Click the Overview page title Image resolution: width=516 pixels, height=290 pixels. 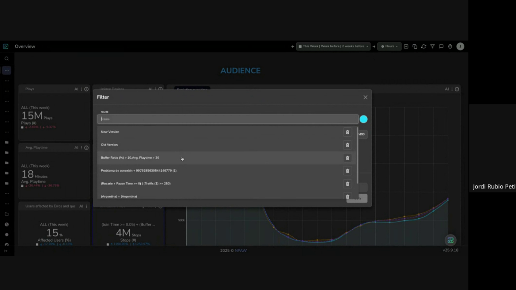[25, 46]
